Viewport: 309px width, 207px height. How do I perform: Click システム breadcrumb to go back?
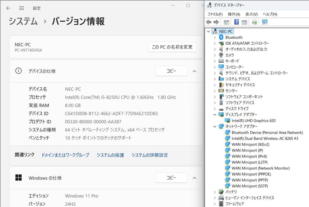pos(23,21)
